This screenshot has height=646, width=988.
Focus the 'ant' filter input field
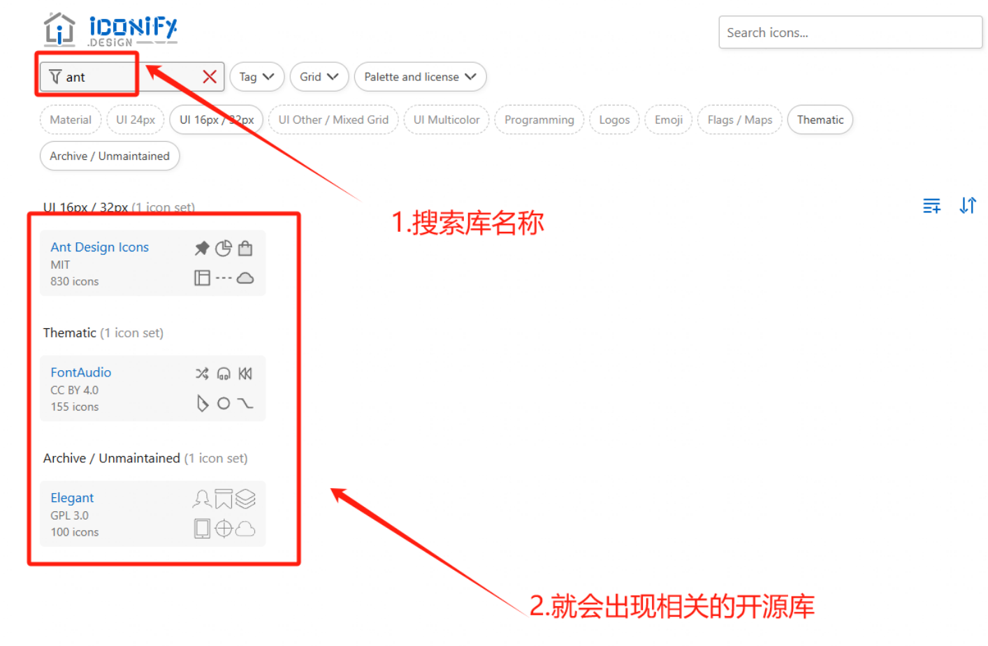click(x=132, y=77)
